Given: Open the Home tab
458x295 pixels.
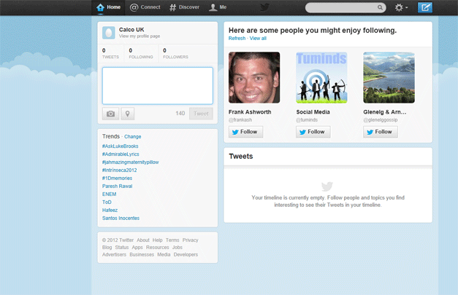Looking at the screenshot, I should click(108, 7).
